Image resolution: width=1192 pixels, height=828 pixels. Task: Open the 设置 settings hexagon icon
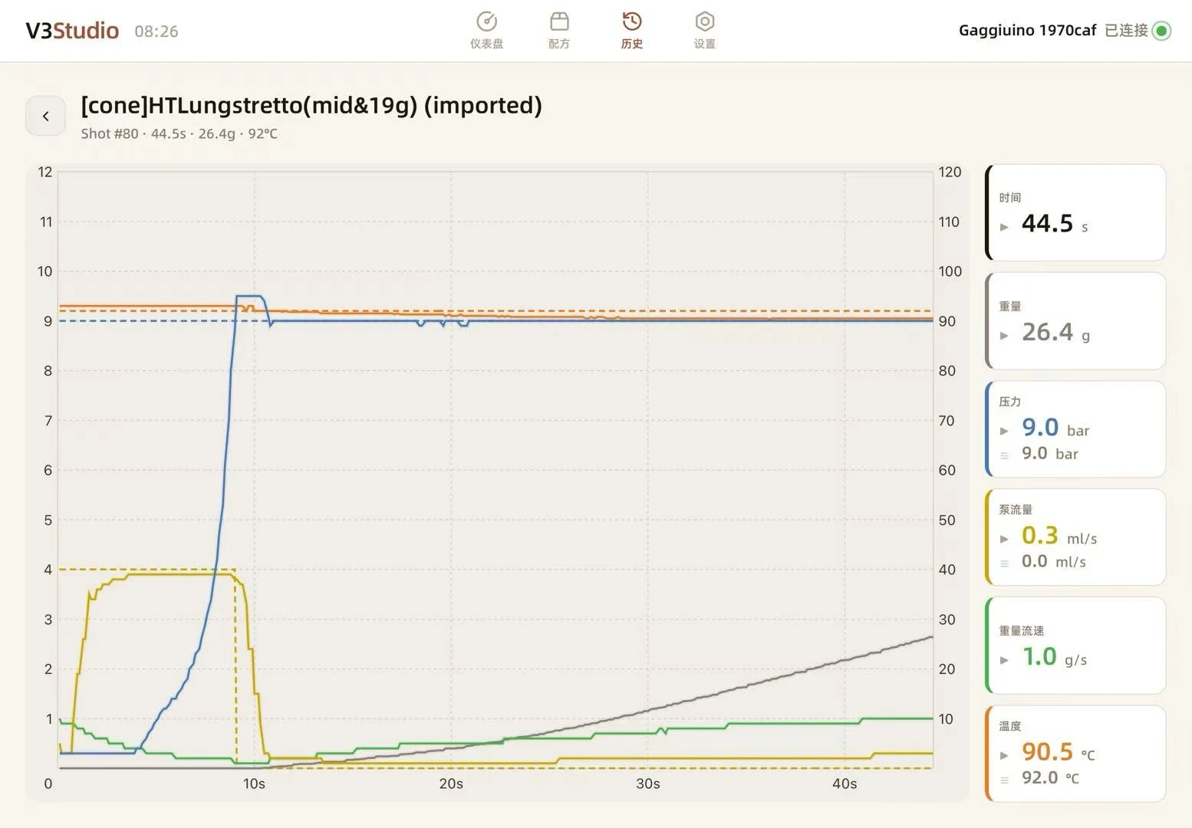tap(705, 21)
